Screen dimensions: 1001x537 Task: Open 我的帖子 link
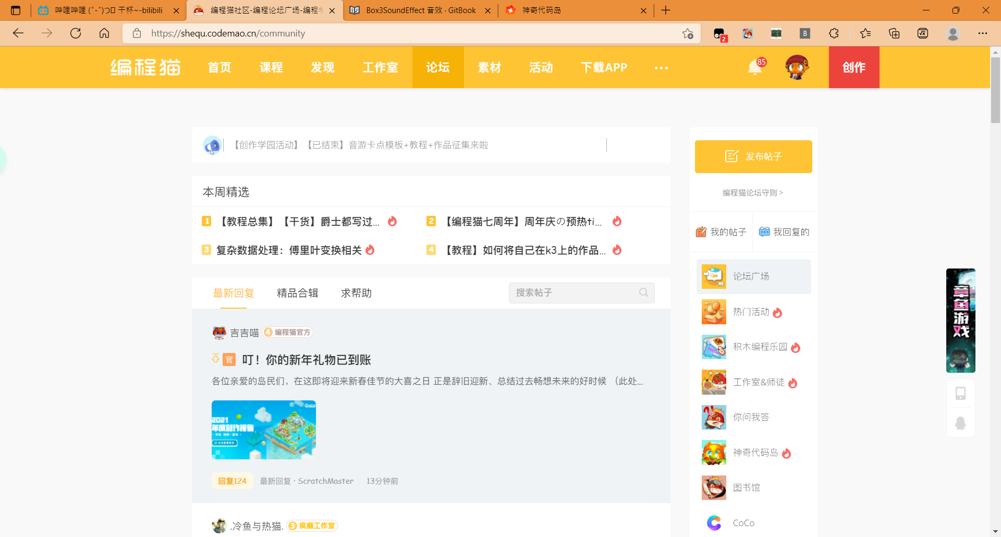coord(721,232)
